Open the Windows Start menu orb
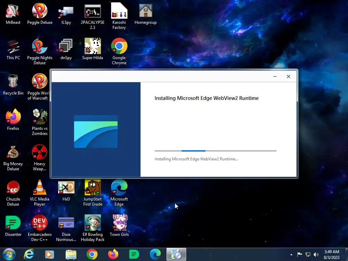The width and height of the screenshot is (348, 261). click(9, 254)
